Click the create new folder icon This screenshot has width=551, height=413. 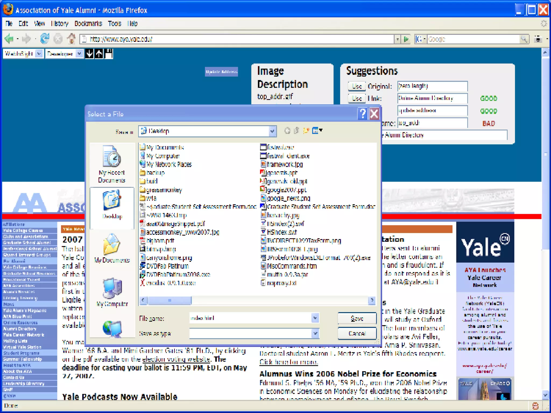[x=306, y=131]
